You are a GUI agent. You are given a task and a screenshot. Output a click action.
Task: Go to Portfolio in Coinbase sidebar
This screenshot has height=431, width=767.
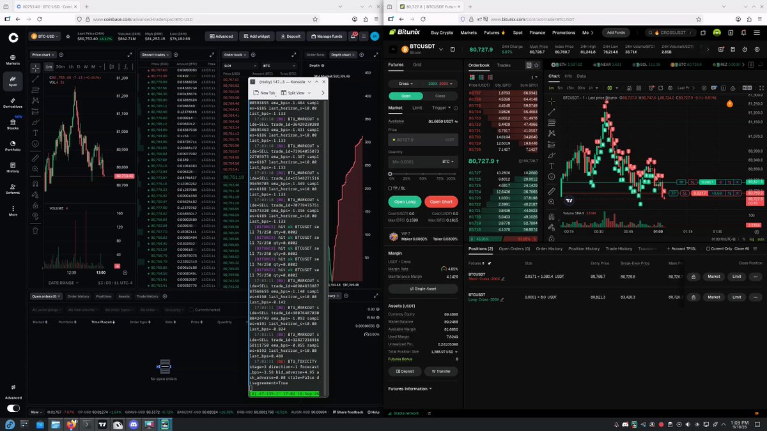click(x=13, y=146)
